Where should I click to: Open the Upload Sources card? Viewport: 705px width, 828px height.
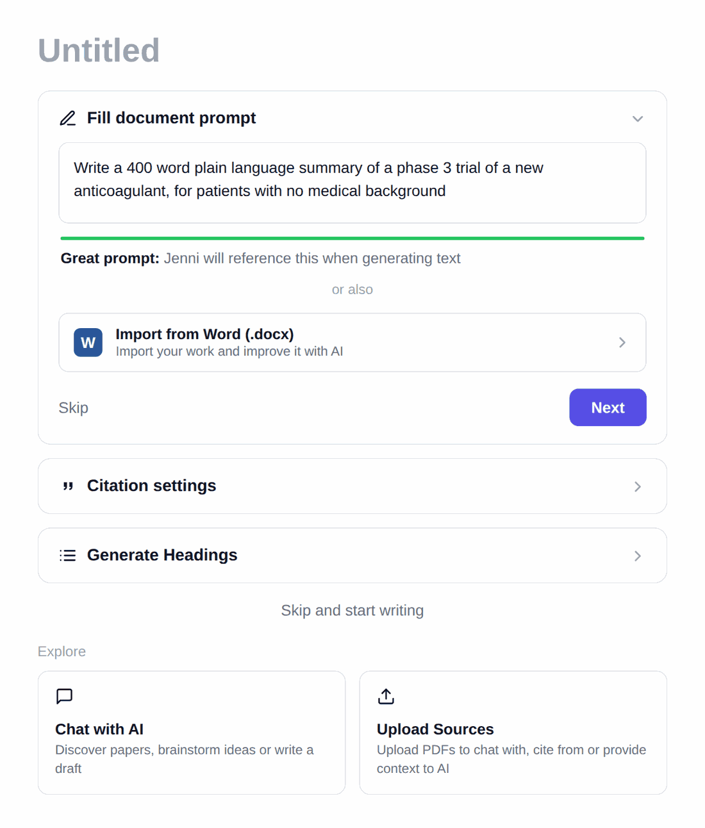pos(513,733)
